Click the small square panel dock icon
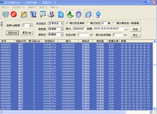This screenshot has width=157, height=114. [x=1, y=25]
